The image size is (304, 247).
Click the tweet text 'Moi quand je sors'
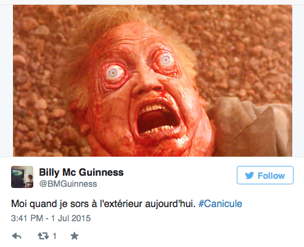point(51,204)
